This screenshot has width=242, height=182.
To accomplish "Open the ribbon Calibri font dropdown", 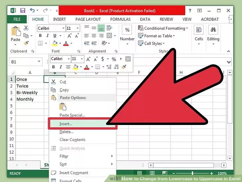I will [63, 28].
